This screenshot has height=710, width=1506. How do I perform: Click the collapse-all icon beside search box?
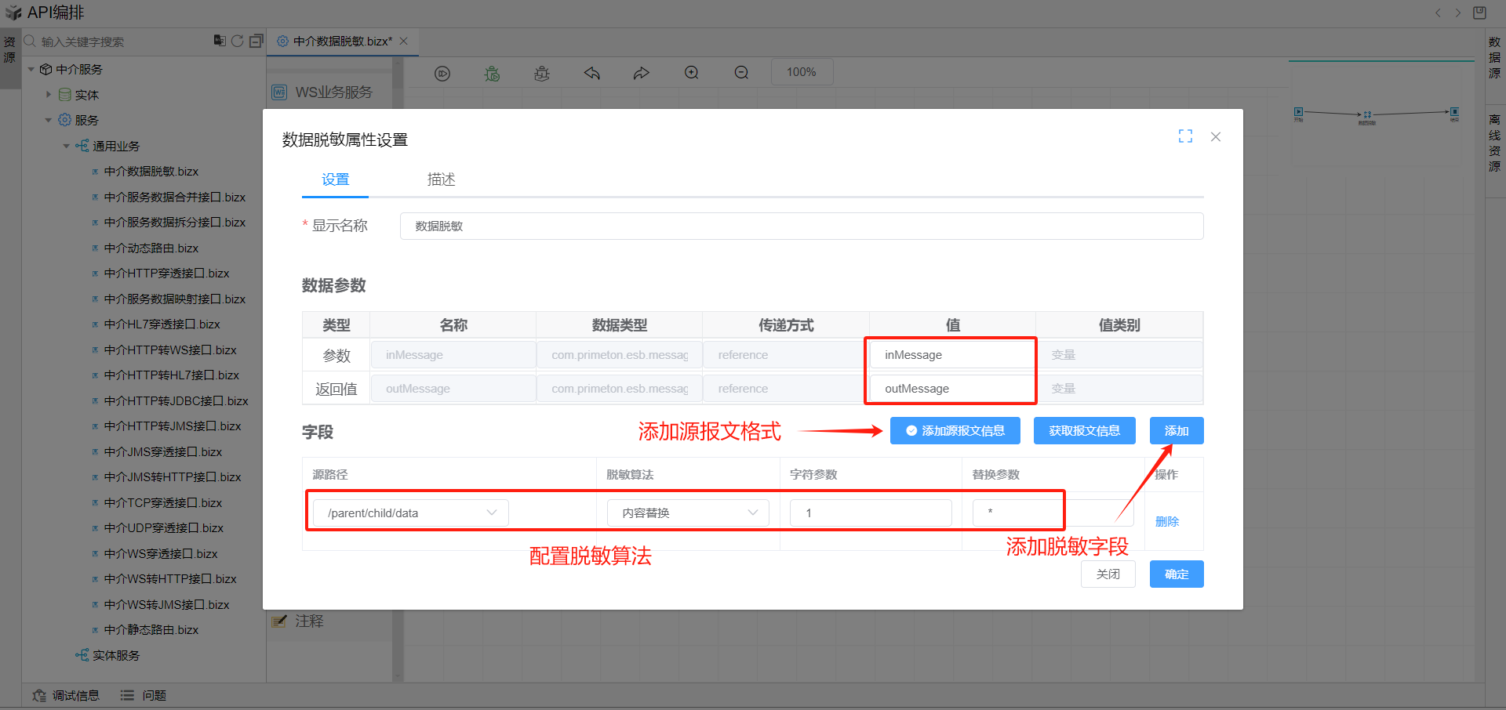point(256,41)
